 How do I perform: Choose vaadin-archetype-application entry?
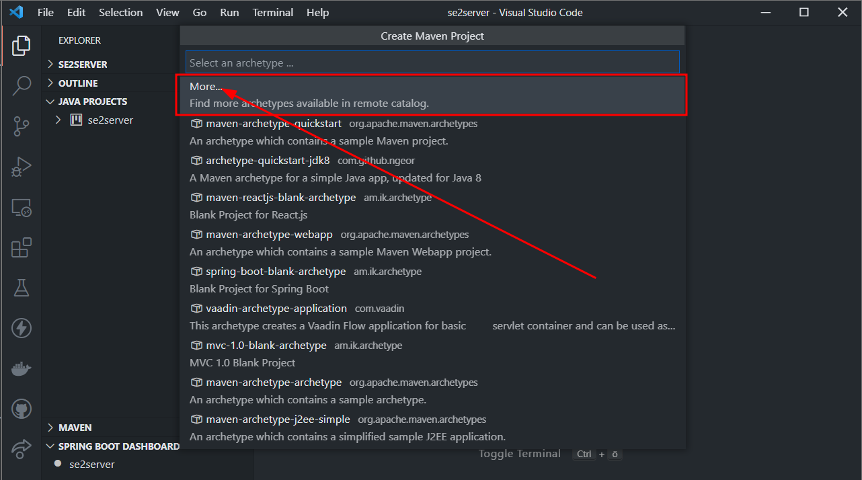pyautogui.click(x=432, y=317)
